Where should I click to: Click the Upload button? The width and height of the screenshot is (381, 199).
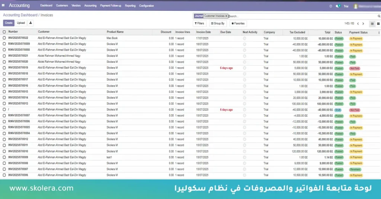click(21, 23)
